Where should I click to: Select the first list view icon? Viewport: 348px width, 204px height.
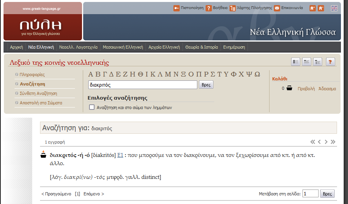pyautogui.click(x=295, y=62)
